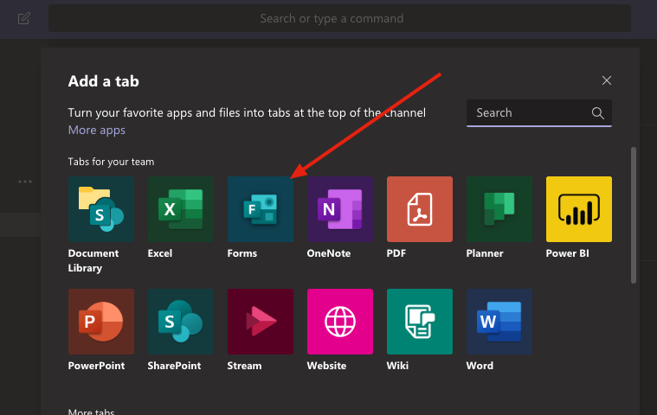Open the More apps link
Screen dimensions: 657x415
tap(97, 130)
